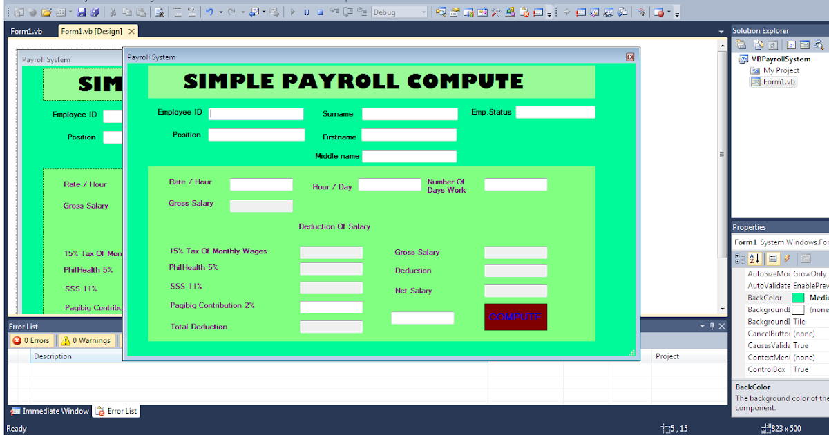
Task: Click the COMPUTE button on the form
Action: 515,317
